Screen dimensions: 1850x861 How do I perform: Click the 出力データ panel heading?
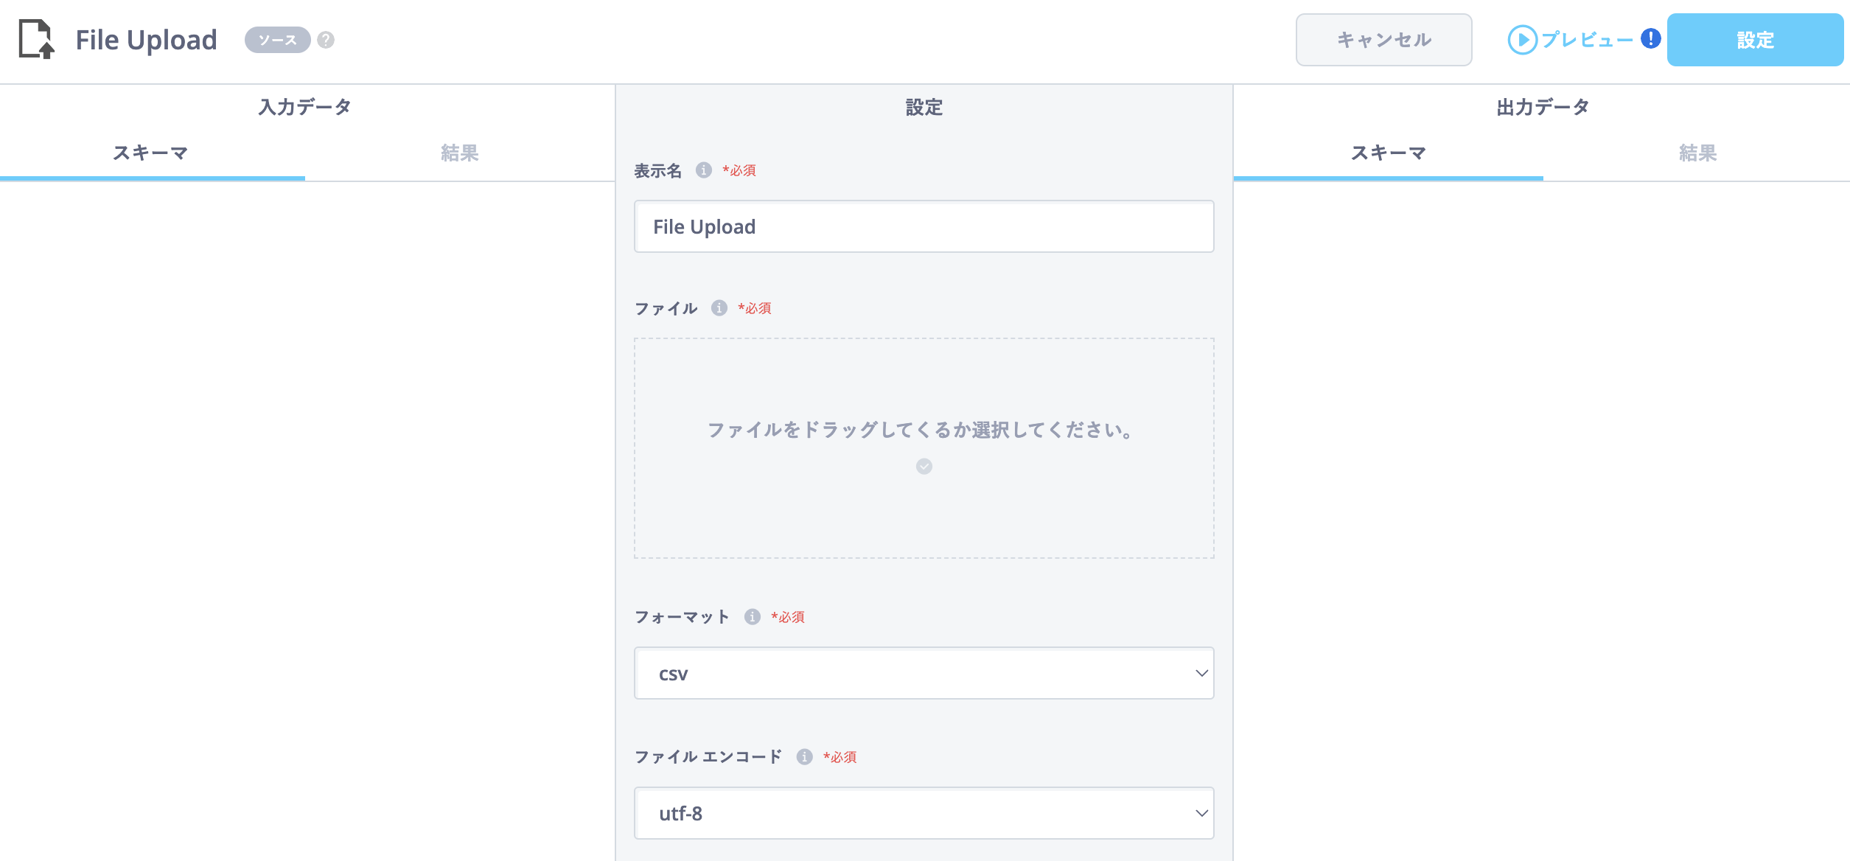tap(1543, 107)
